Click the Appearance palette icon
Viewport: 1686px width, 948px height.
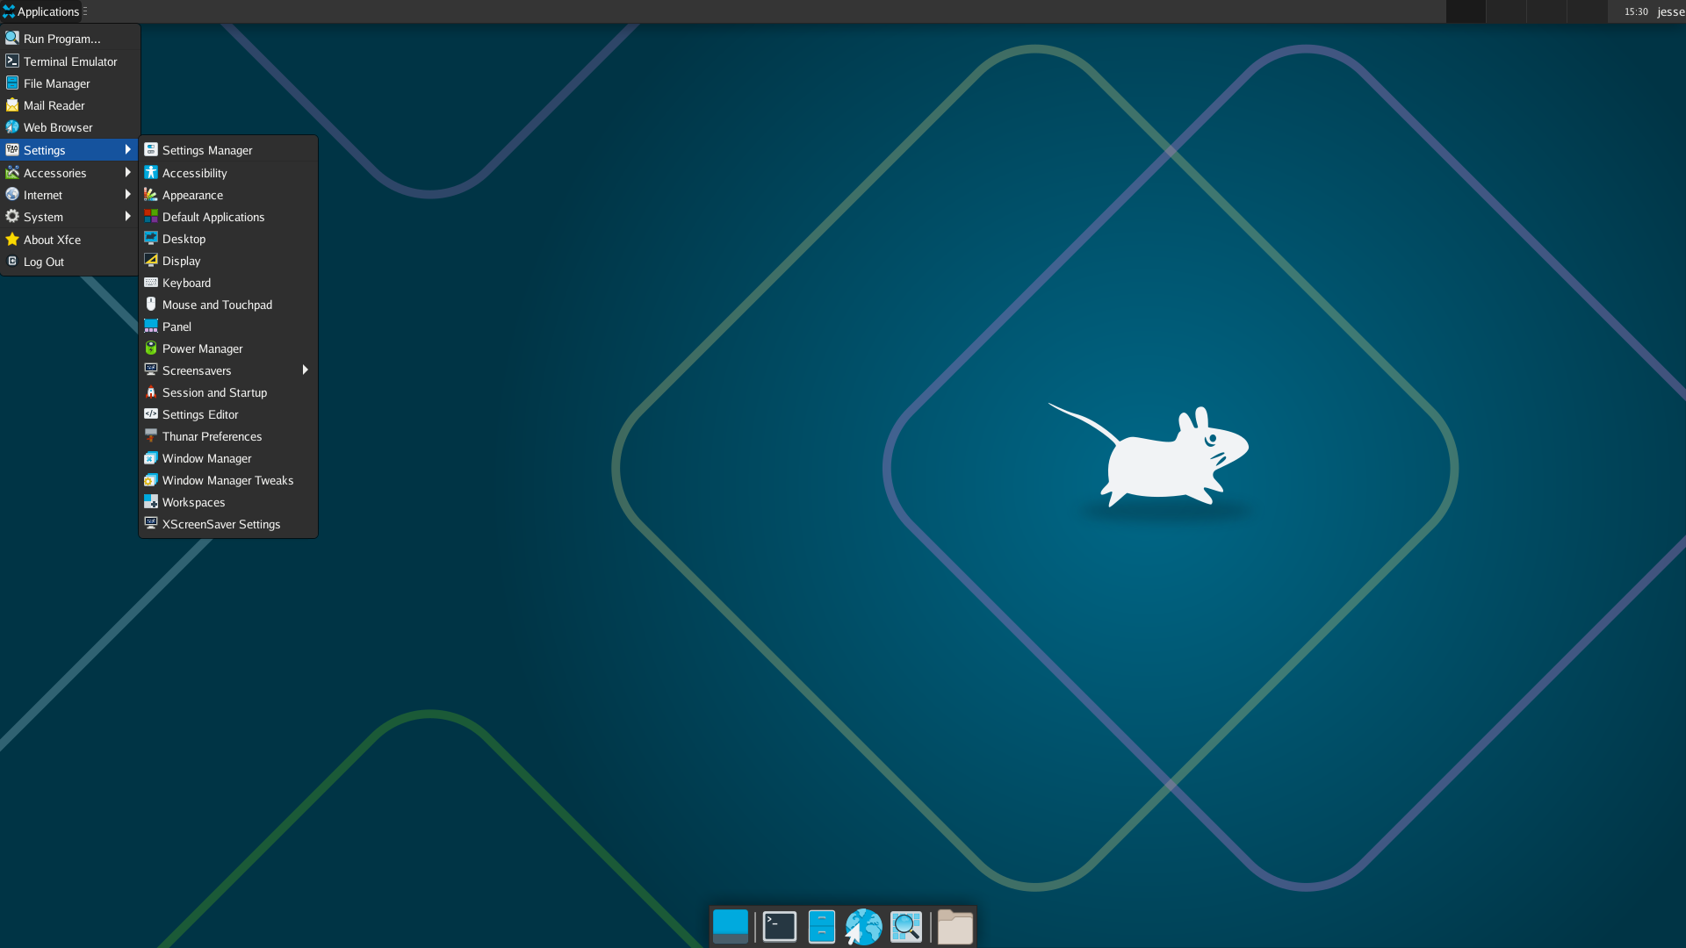coord(151,195)
